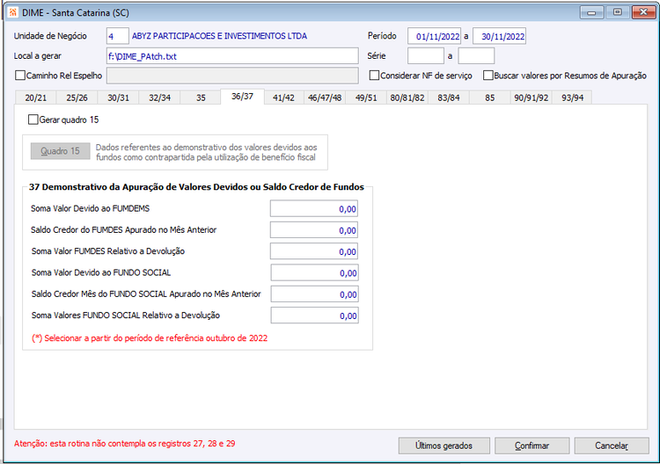Viewport: 660px width, 464px height.
Task: Focus the Unidade de Negócio code field
Action: (x=117, y=36)
